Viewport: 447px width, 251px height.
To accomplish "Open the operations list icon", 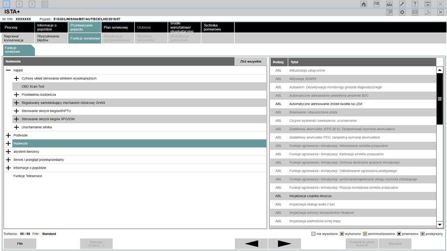I will click(x=45, y=4).
